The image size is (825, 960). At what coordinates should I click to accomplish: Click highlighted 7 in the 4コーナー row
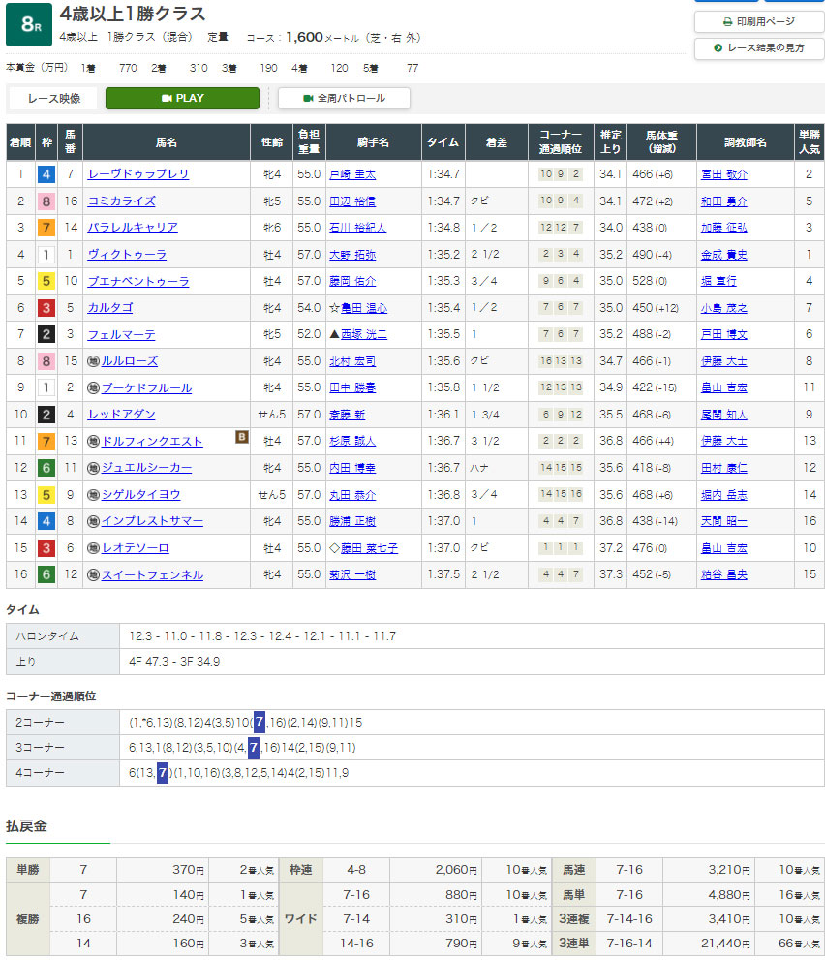(163, 773)
